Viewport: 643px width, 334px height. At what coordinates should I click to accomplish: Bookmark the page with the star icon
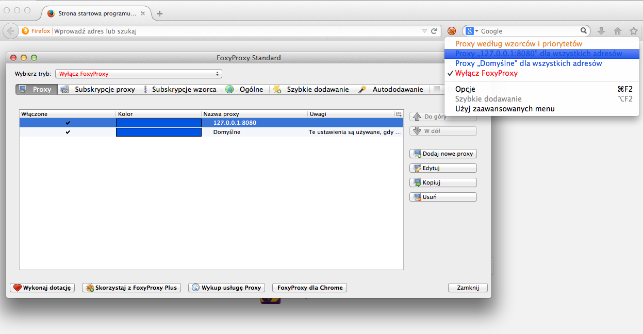coord(634,31)
